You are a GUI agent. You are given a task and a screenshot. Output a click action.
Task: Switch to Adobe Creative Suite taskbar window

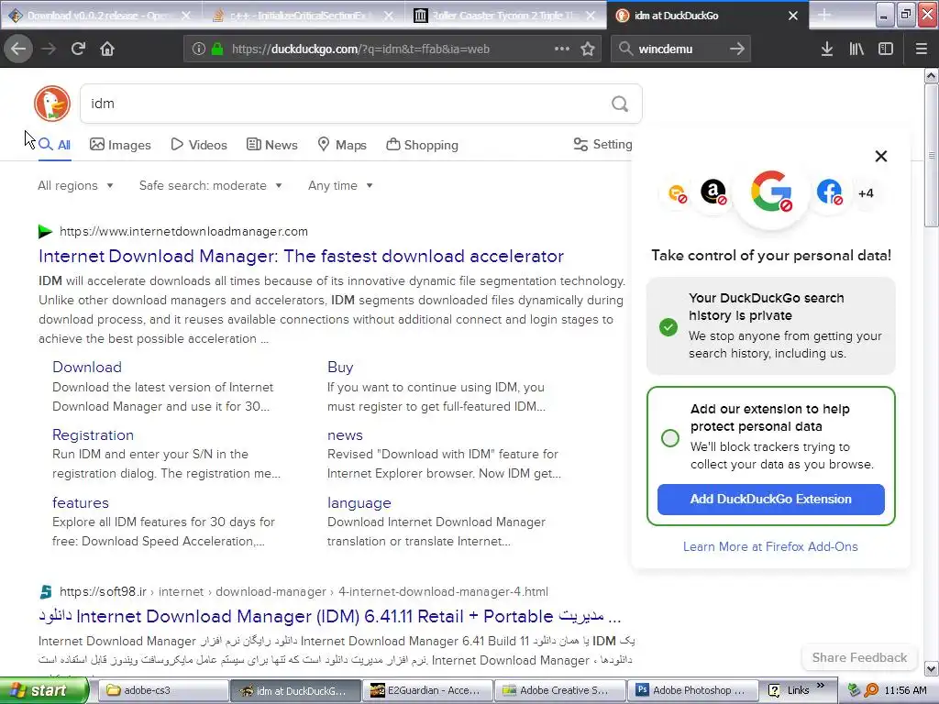[559, 690]
